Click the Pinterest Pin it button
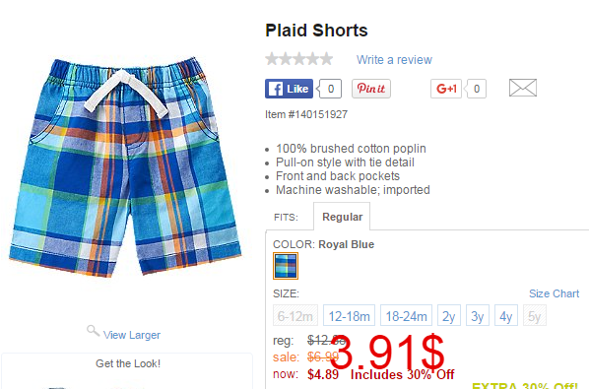Screen dimensions: 589x389 pos(371,89)
